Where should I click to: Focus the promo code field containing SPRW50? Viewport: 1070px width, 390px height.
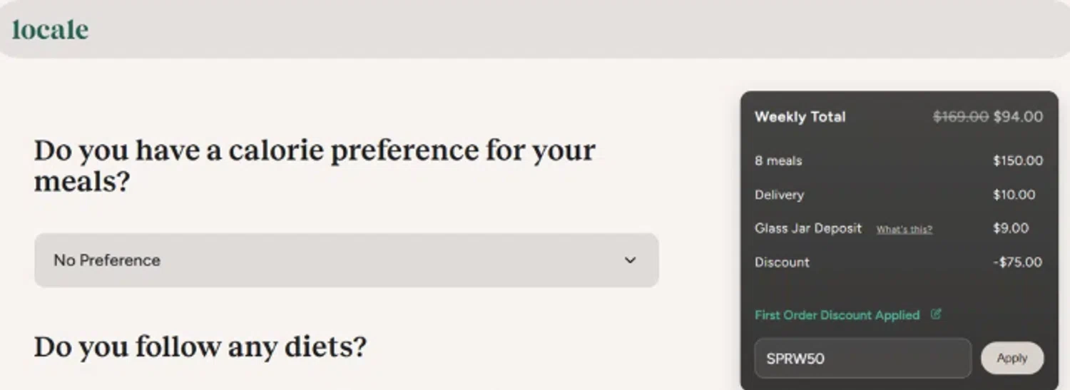point(862,359)
